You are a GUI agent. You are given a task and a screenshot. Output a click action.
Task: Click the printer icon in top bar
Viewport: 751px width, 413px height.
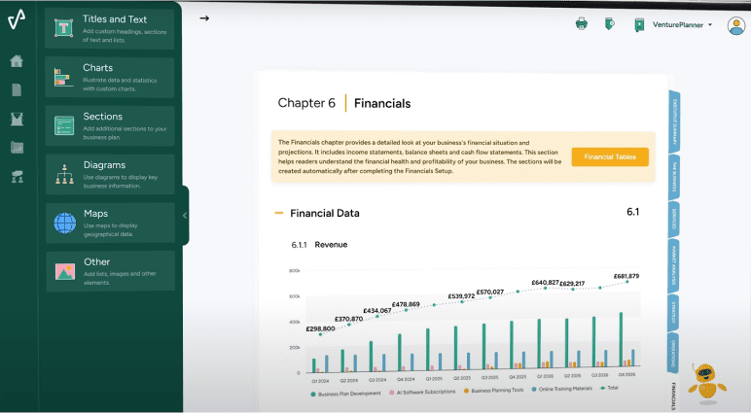(x=582, y=24)
